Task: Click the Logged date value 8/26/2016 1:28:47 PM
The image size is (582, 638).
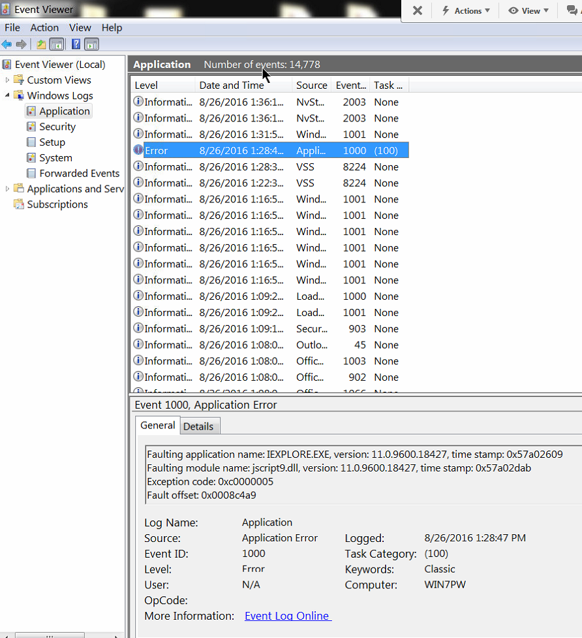Action: [475, 538]
